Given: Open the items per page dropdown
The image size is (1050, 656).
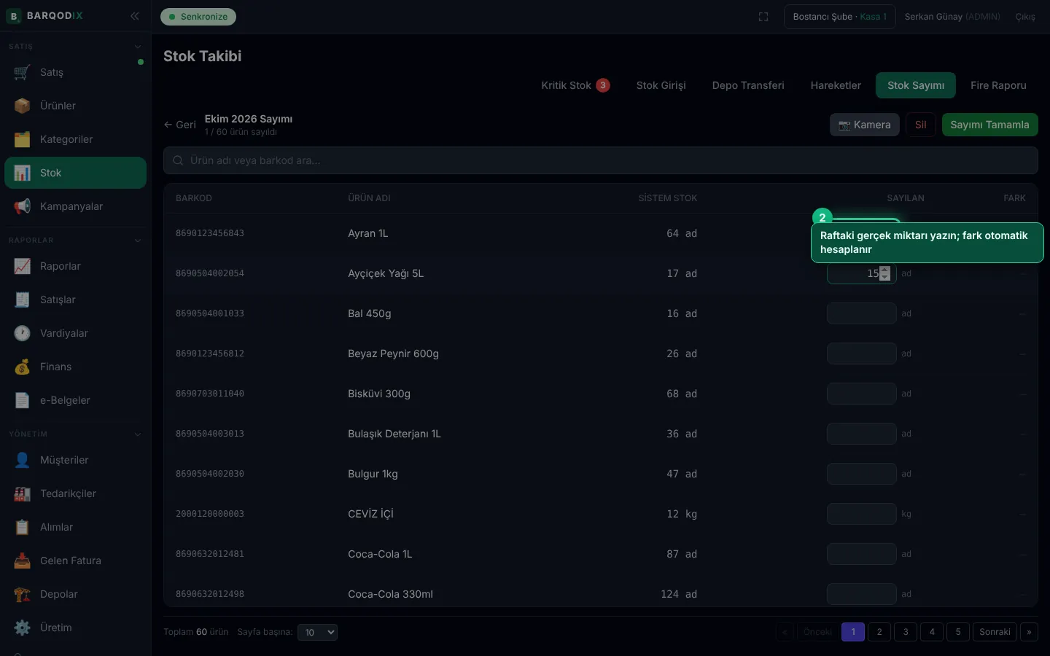Looking at the screenshot, I should click(x=317, y=632).
